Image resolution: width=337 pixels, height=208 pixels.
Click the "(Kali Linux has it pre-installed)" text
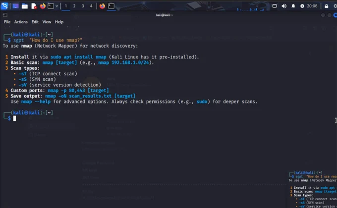pyautogui.click(x=154, y=57)
